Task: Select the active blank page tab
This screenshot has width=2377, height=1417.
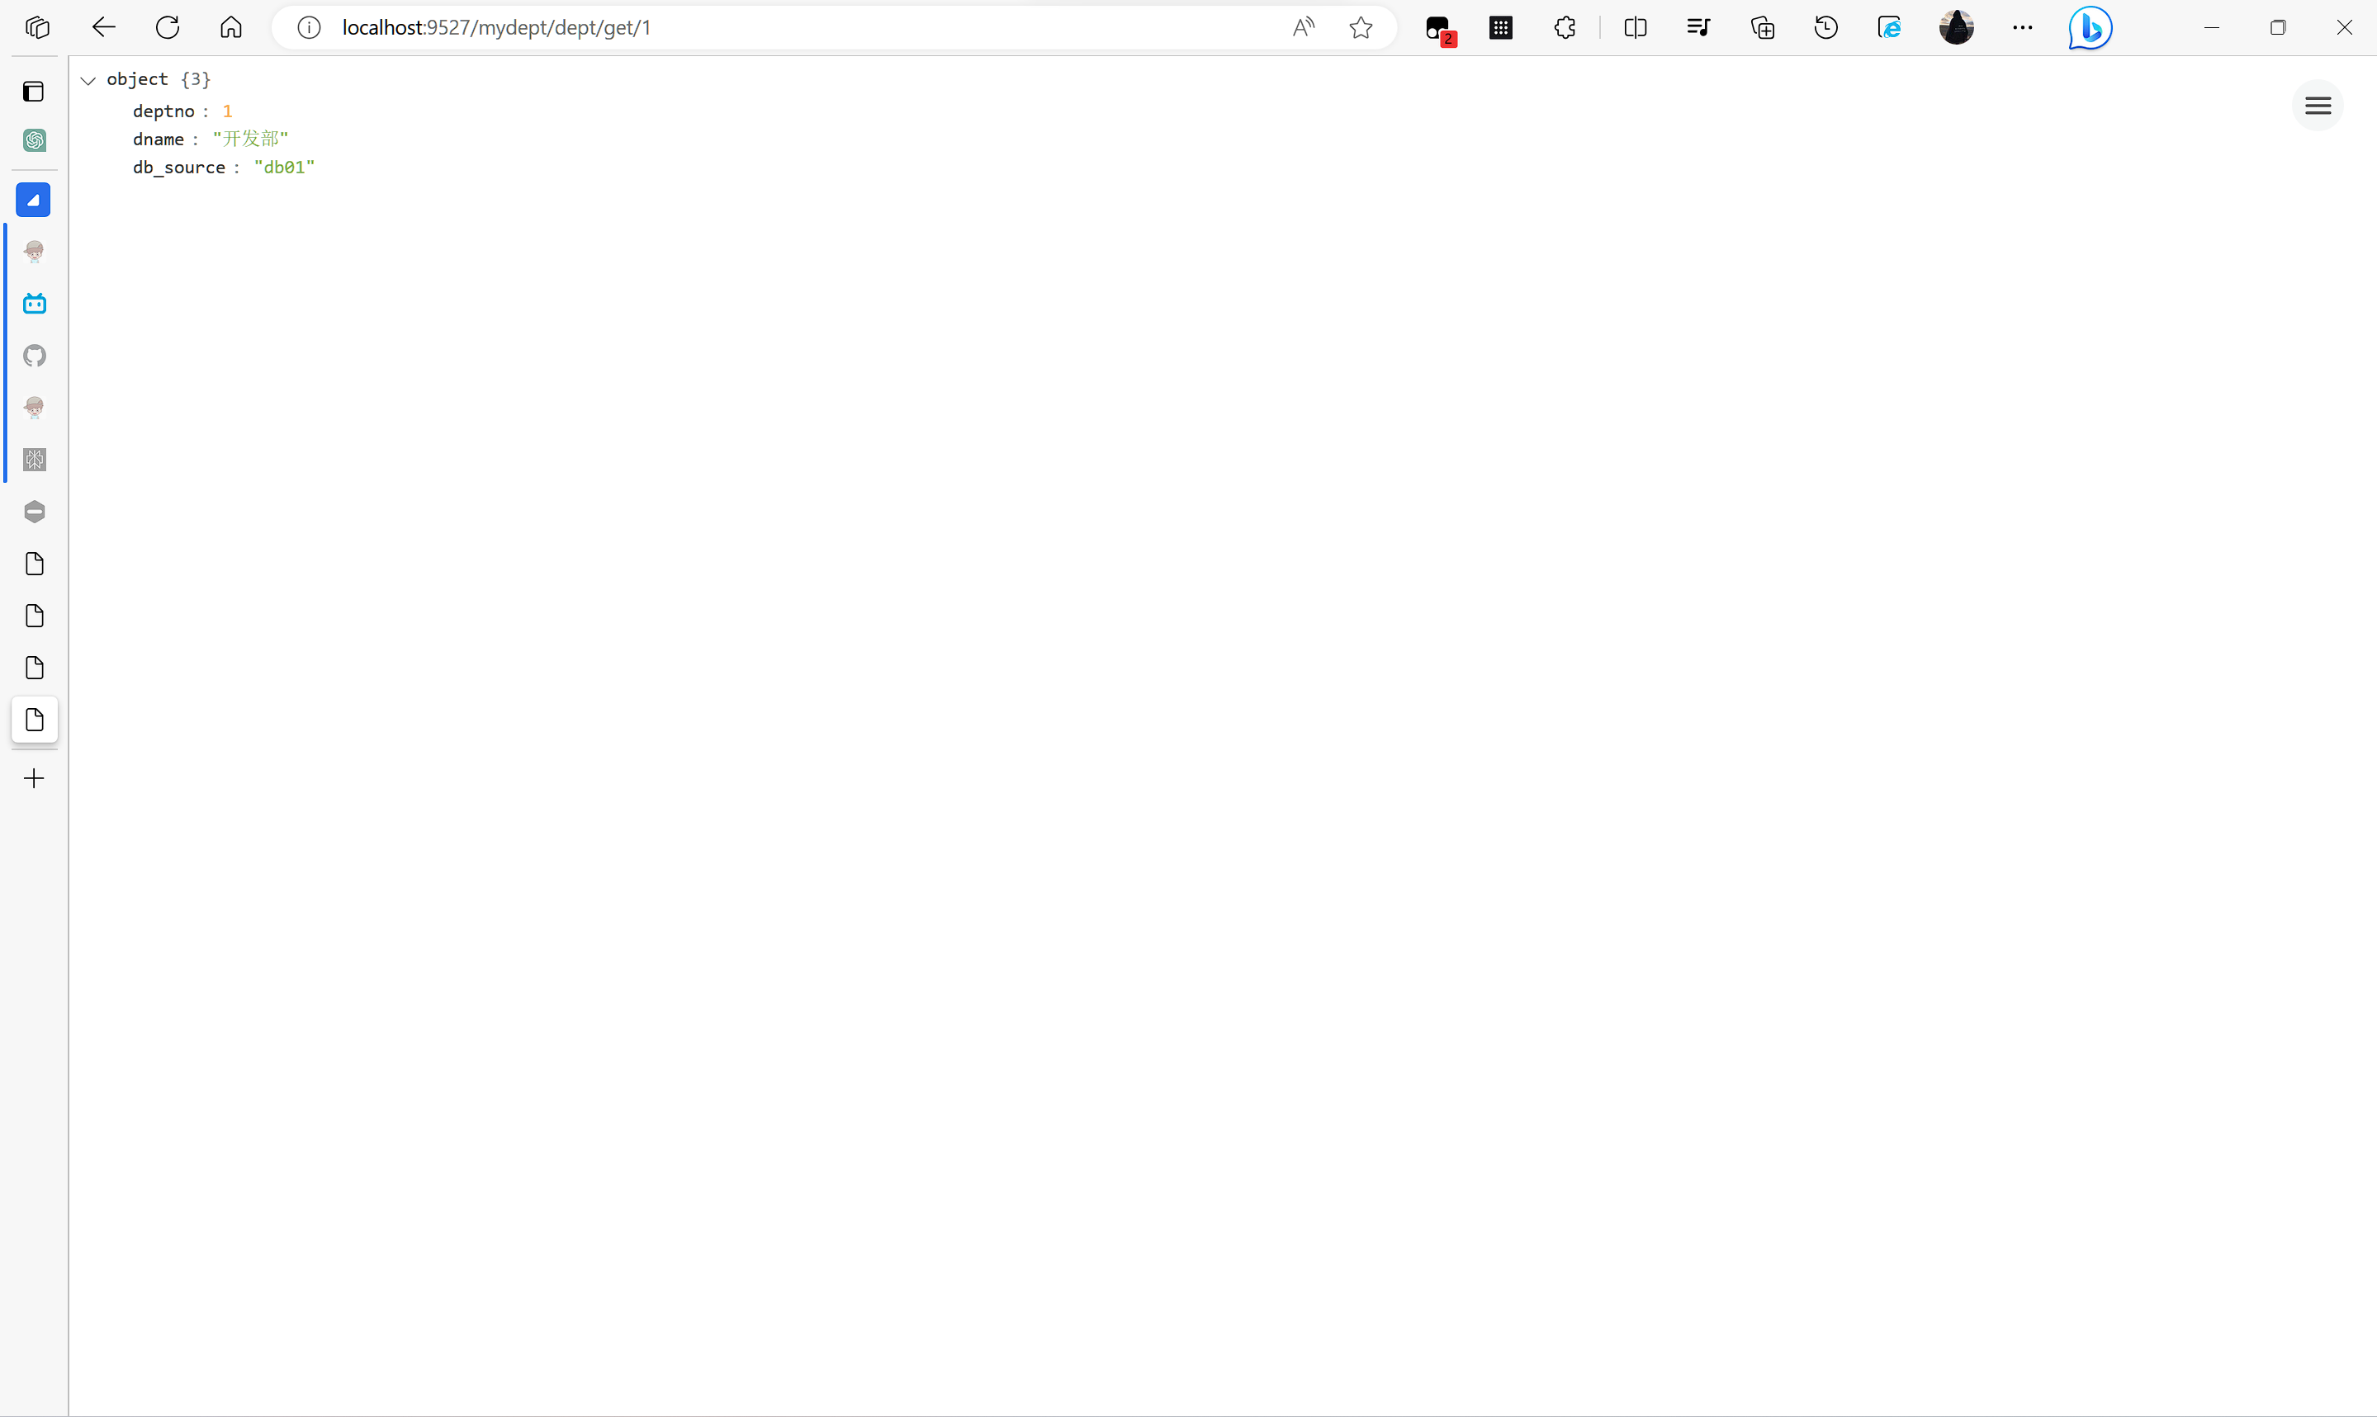Action: click(35, 720)
